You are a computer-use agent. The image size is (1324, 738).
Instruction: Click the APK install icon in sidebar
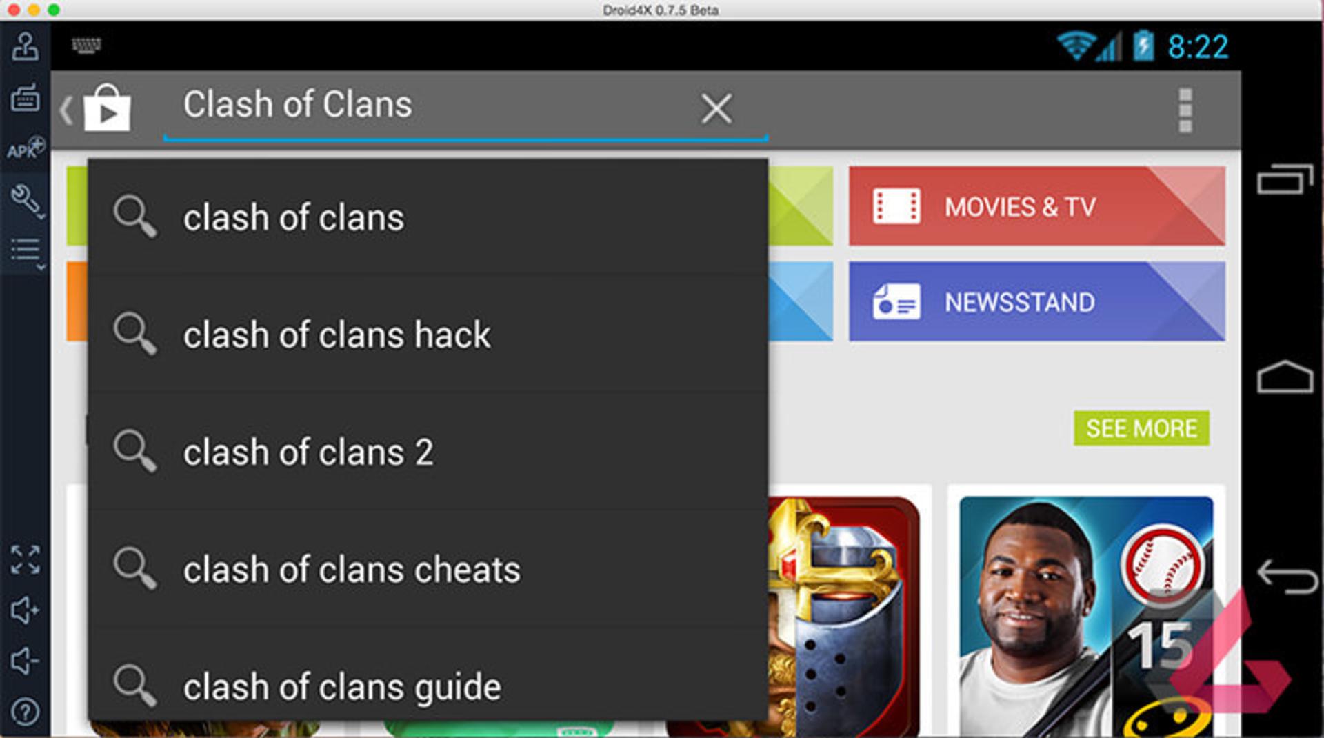coord(26,148)
